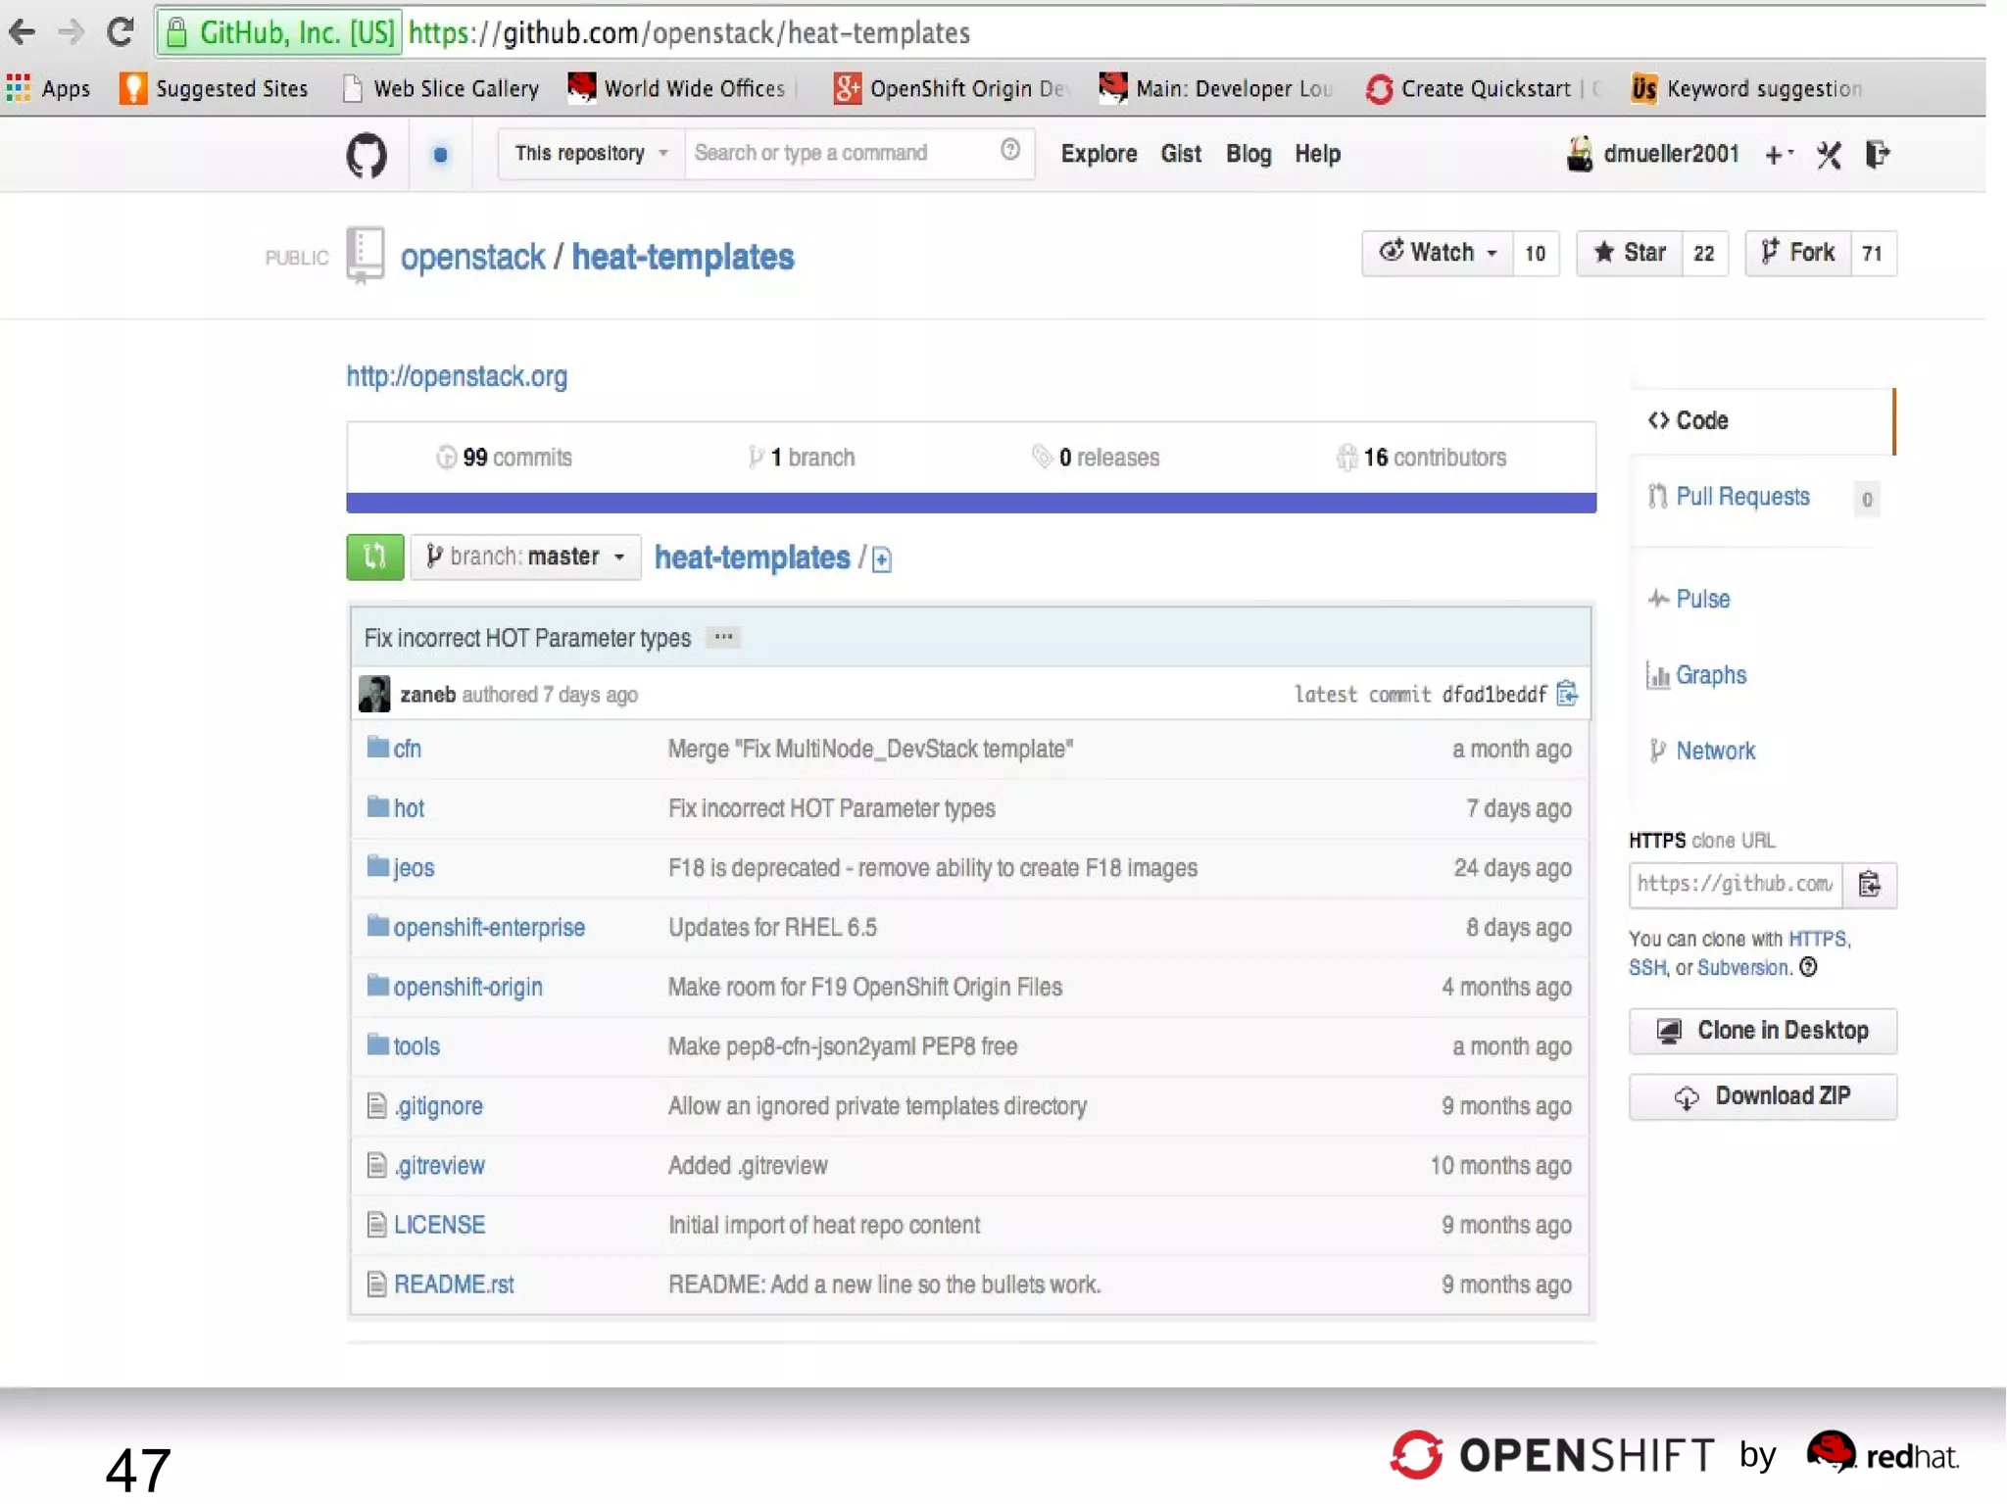Reload the page in the browser

(120, 32)
